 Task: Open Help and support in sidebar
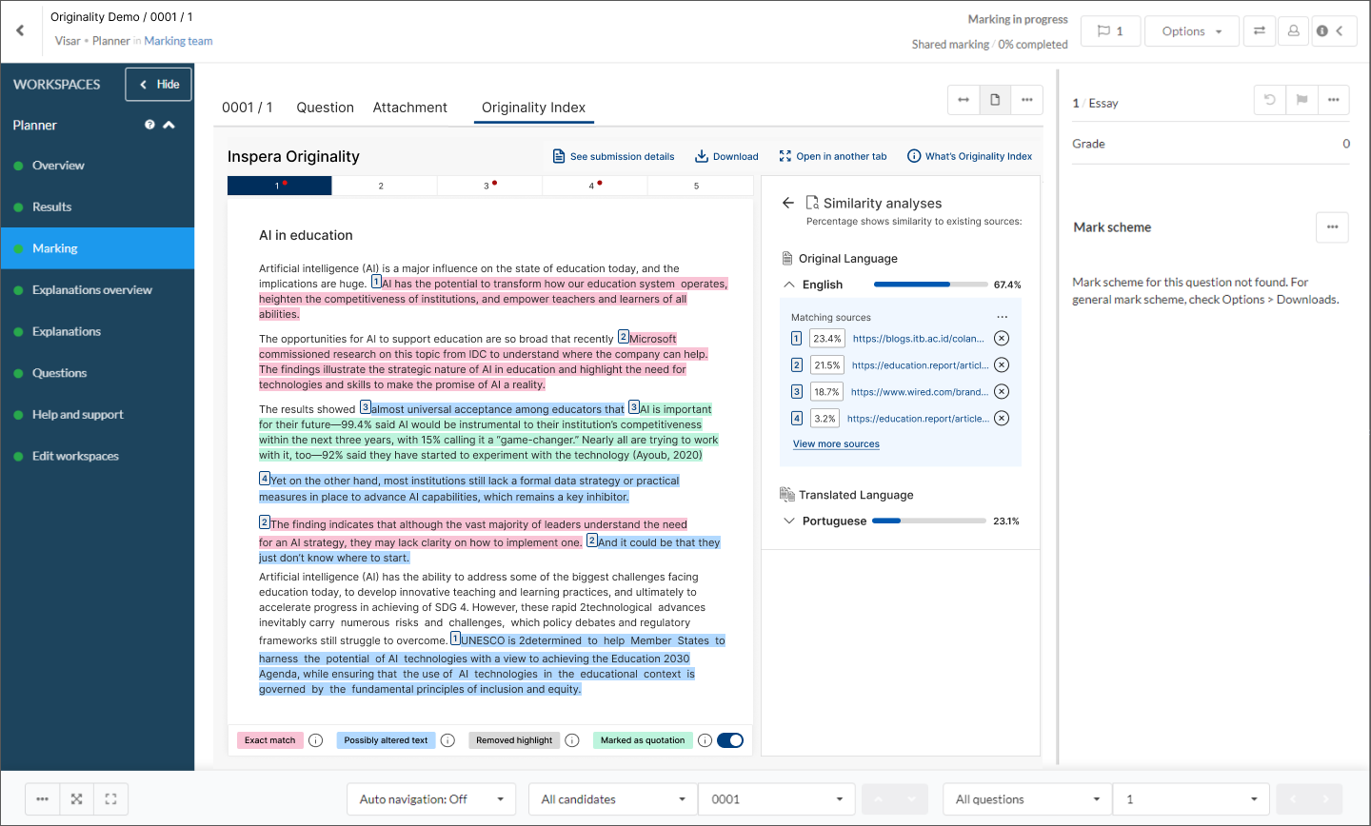(x=97, y=415)
